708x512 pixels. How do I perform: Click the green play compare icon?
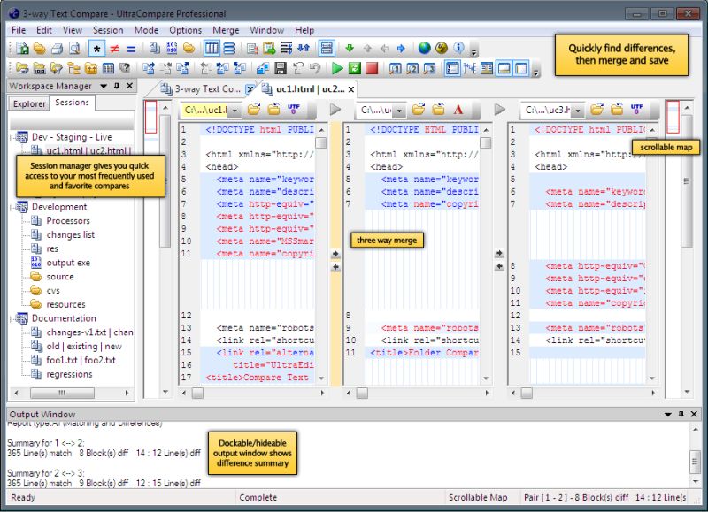pyautogui.click(x=337, y=69)
